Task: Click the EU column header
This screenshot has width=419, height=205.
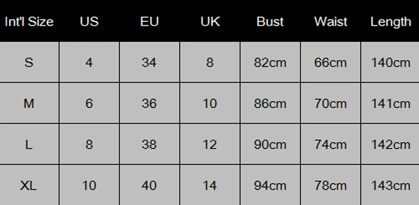Action: click(x=149, y=22)
